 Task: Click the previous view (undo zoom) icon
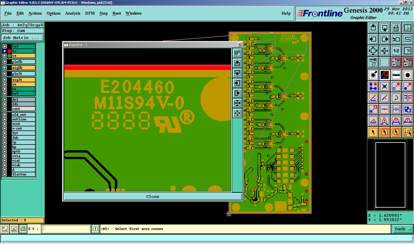pos(396,39)
